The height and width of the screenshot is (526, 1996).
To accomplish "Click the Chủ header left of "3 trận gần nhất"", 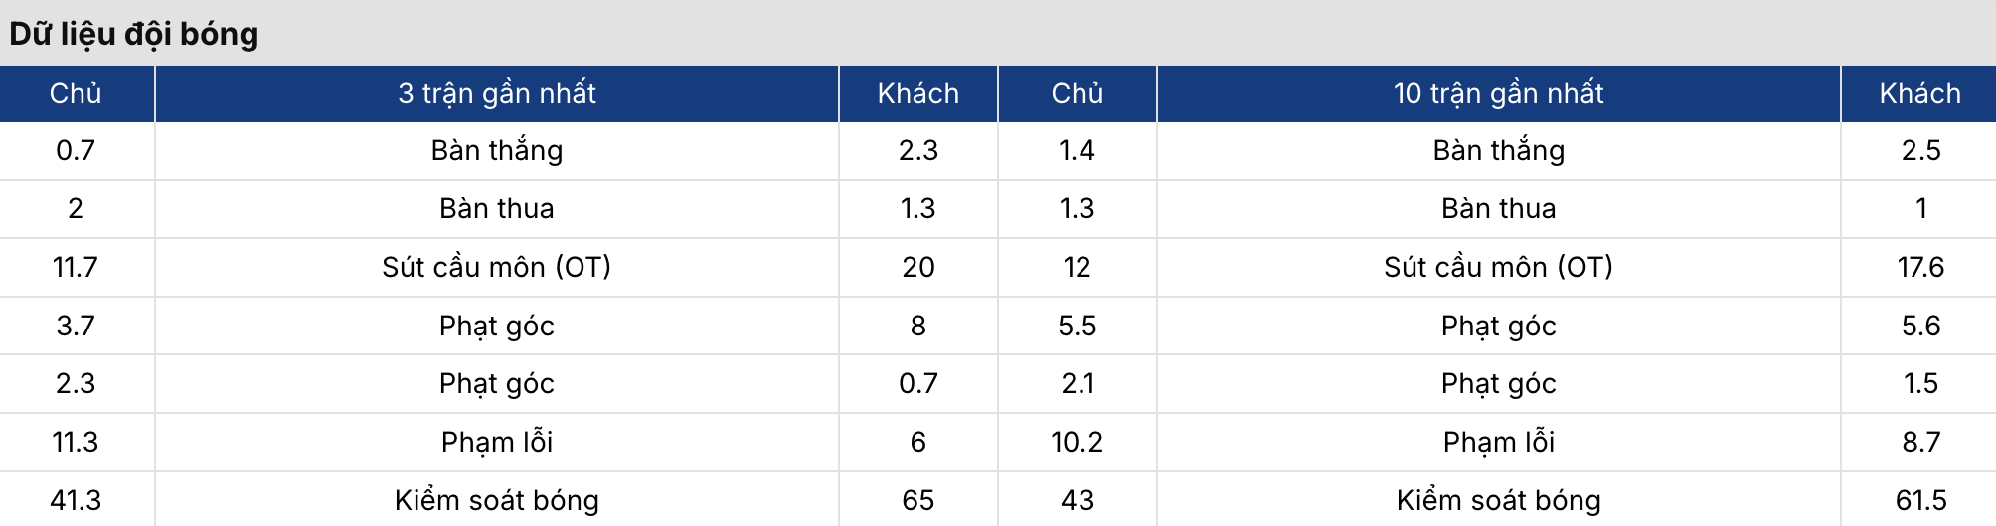I will (76, 93).
